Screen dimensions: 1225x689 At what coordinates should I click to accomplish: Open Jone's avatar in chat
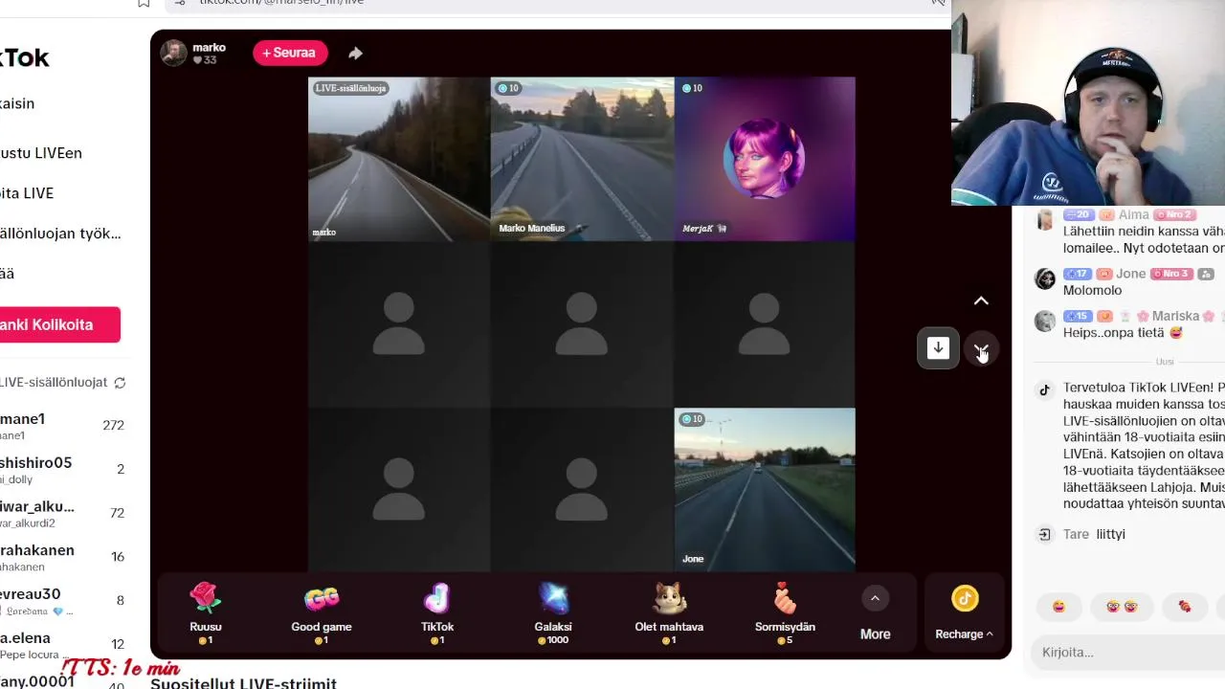pos(1045,279)
